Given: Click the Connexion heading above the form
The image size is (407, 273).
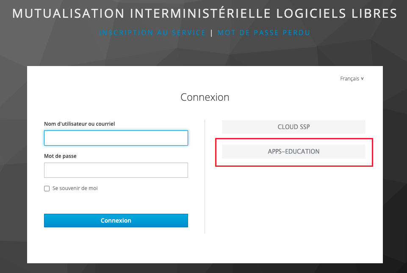Looking at the screenshot, I should point(205,97).
